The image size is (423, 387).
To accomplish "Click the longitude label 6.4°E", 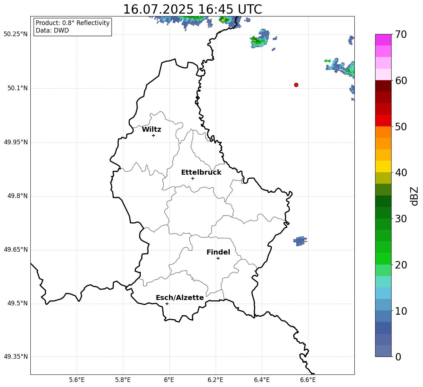I will pyautogui.click(x=262, y=380).
